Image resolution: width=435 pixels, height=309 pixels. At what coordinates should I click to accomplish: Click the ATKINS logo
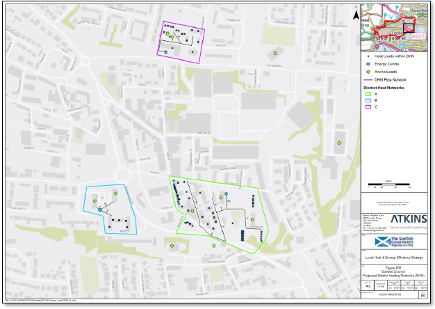[409, 219]
